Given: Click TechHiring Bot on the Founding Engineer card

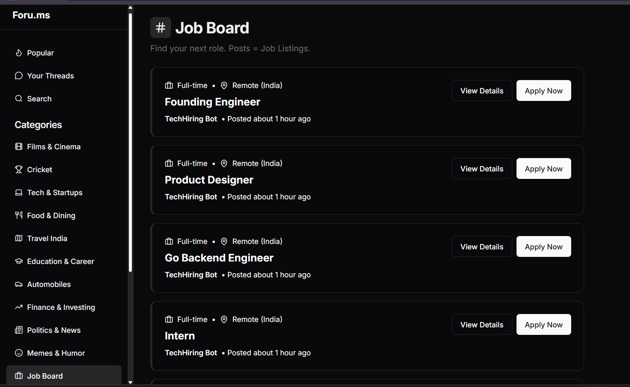Looking at the screenshot, I should pos(191,119).
